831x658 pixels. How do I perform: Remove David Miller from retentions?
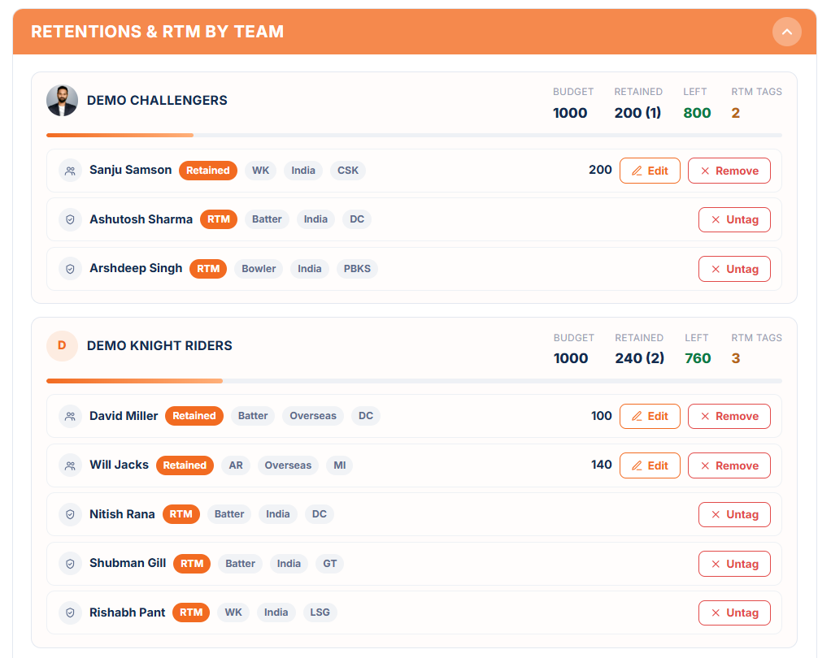(x=729, y=416)
